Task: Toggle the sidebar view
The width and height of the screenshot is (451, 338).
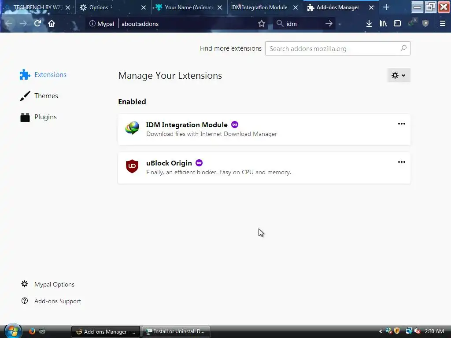Action: pyautogui.click(x=397, y=24)
